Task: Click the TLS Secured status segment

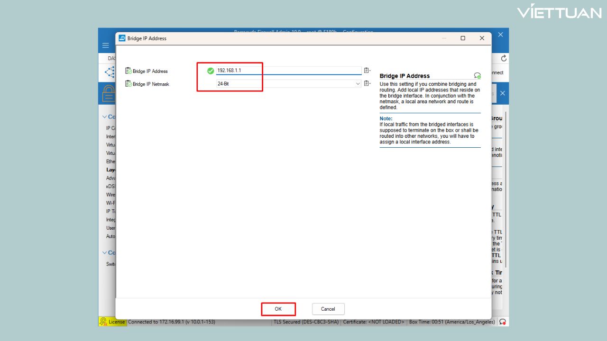Action: (x=306, y=322)
